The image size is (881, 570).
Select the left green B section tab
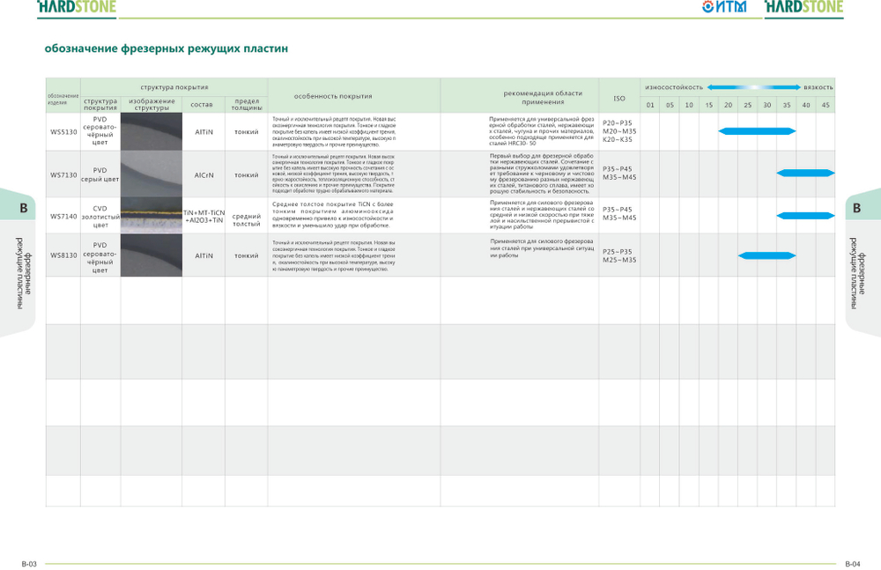click(x=24, y=208)
